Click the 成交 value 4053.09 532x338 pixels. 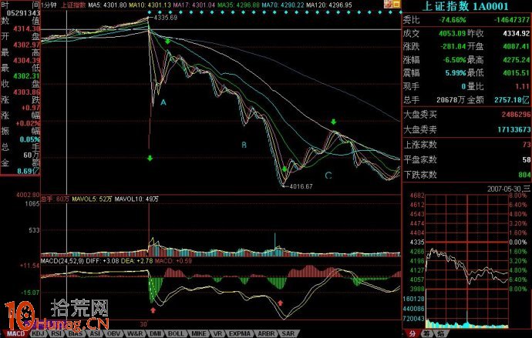point(452,34)
